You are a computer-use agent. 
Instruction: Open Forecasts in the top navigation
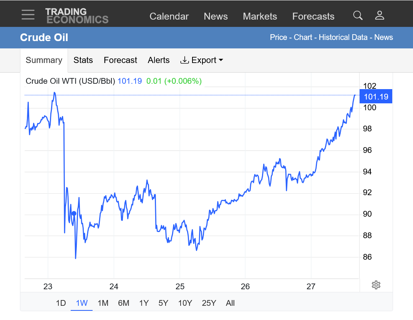[313, 17]
